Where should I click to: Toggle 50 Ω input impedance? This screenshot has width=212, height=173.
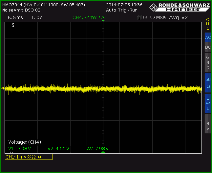208,83
